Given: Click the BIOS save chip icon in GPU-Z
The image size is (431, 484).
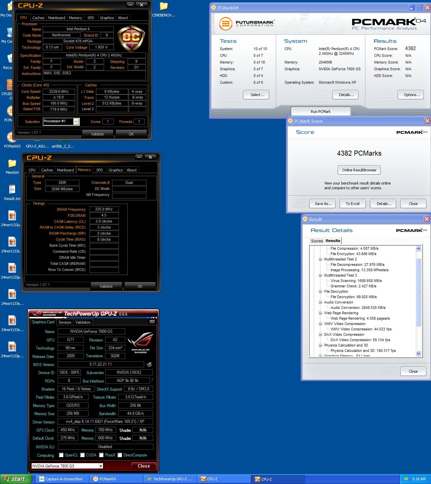Looking at the screenshot, I should click(149, 364).
